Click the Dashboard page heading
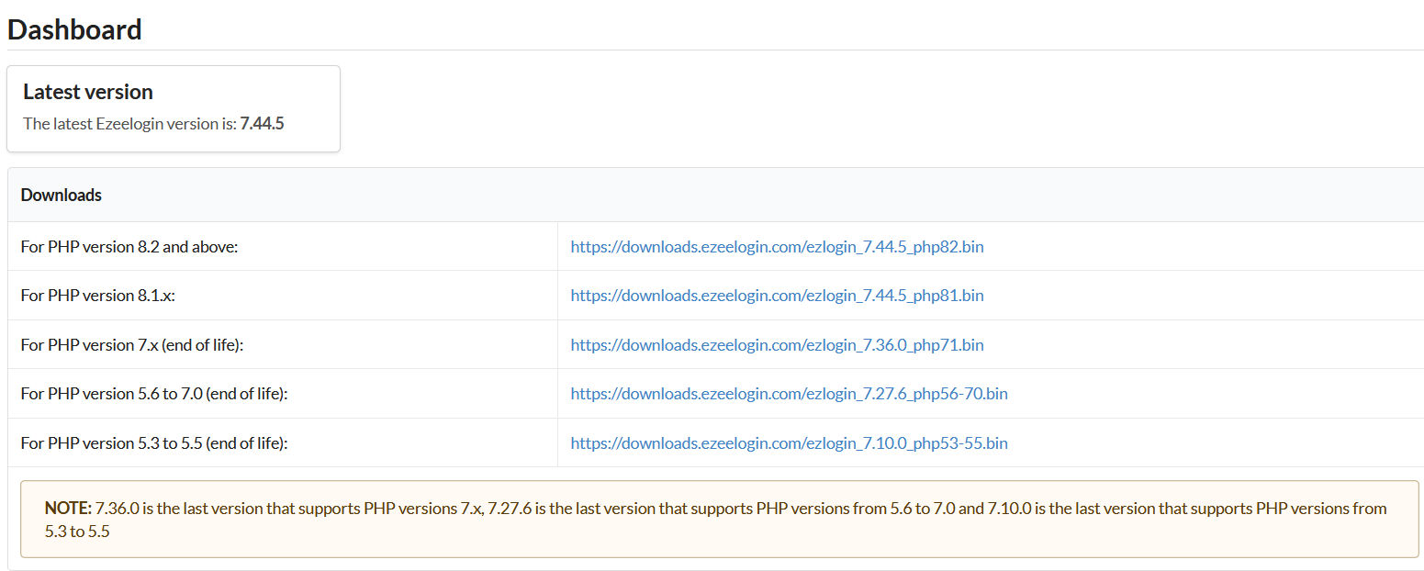 click(x=74, y=29)
